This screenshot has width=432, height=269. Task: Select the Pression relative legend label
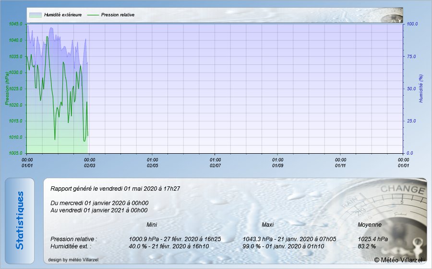click(118, 15)
